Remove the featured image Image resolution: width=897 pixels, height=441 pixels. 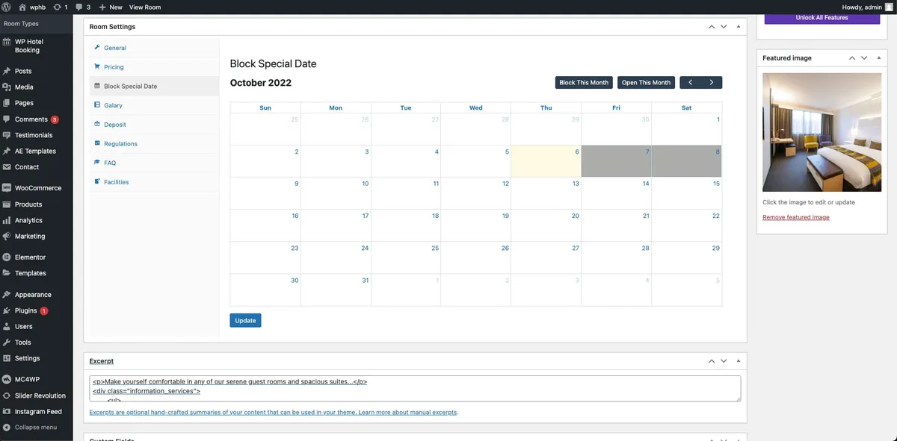(x=795, y=216)
